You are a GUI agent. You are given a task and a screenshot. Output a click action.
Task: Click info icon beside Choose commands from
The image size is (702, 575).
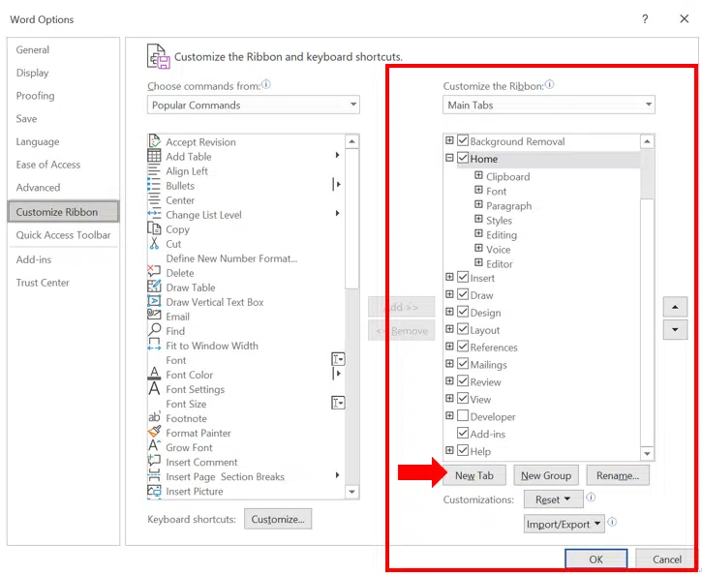266,84
